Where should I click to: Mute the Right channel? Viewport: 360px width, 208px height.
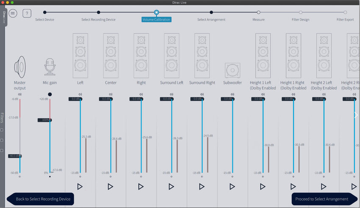pyautogui.click(x=141, y=94)
